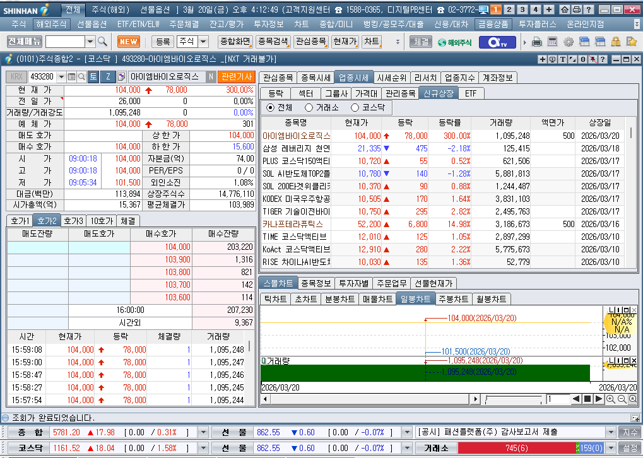This screenshot has height=458, width=643.
Task: Switch to the 10호가 tab
Action: pos(102,221)
